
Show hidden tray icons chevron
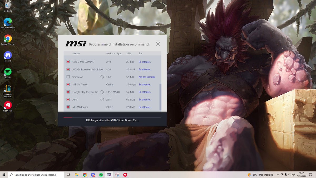(278, 175)
